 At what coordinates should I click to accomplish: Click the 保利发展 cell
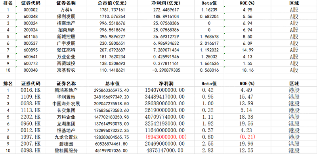[x=66, y=16]
